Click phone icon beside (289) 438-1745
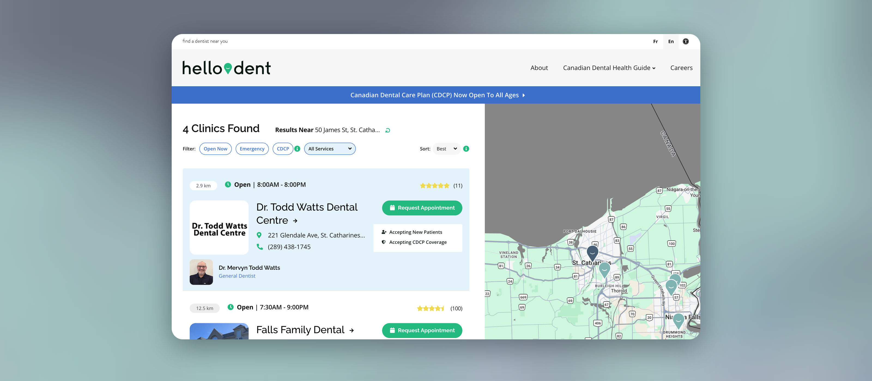This screenshot has height=381, width=872. coord(260,247)
